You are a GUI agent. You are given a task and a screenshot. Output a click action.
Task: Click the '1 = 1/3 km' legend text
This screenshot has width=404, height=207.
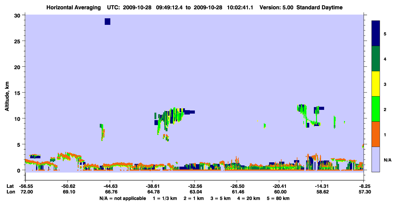tap(165, 198)
